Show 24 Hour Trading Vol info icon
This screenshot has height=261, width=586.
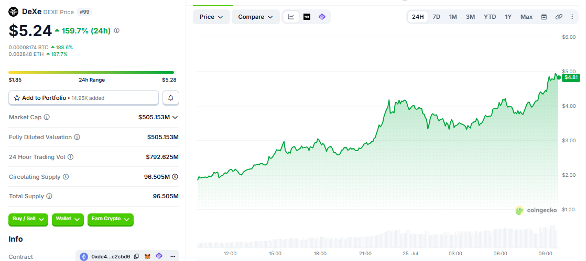71,157
